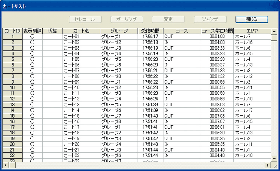Click the 17:51:43 receive time cell
The width and height of the screenshot is (280, 171).
150,144
